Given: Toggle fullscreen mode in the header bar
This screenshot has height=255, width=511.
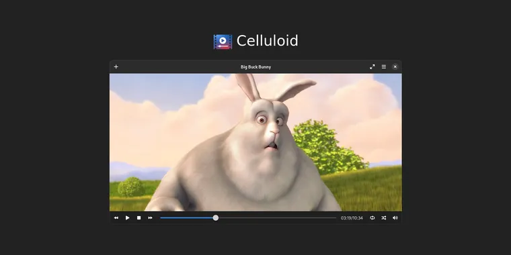Looking at the screenshot, I should pos(372,66).
